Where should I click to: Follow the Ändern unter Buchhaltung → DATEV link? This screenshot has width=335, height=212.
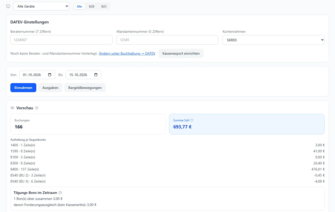click(127, 54)
